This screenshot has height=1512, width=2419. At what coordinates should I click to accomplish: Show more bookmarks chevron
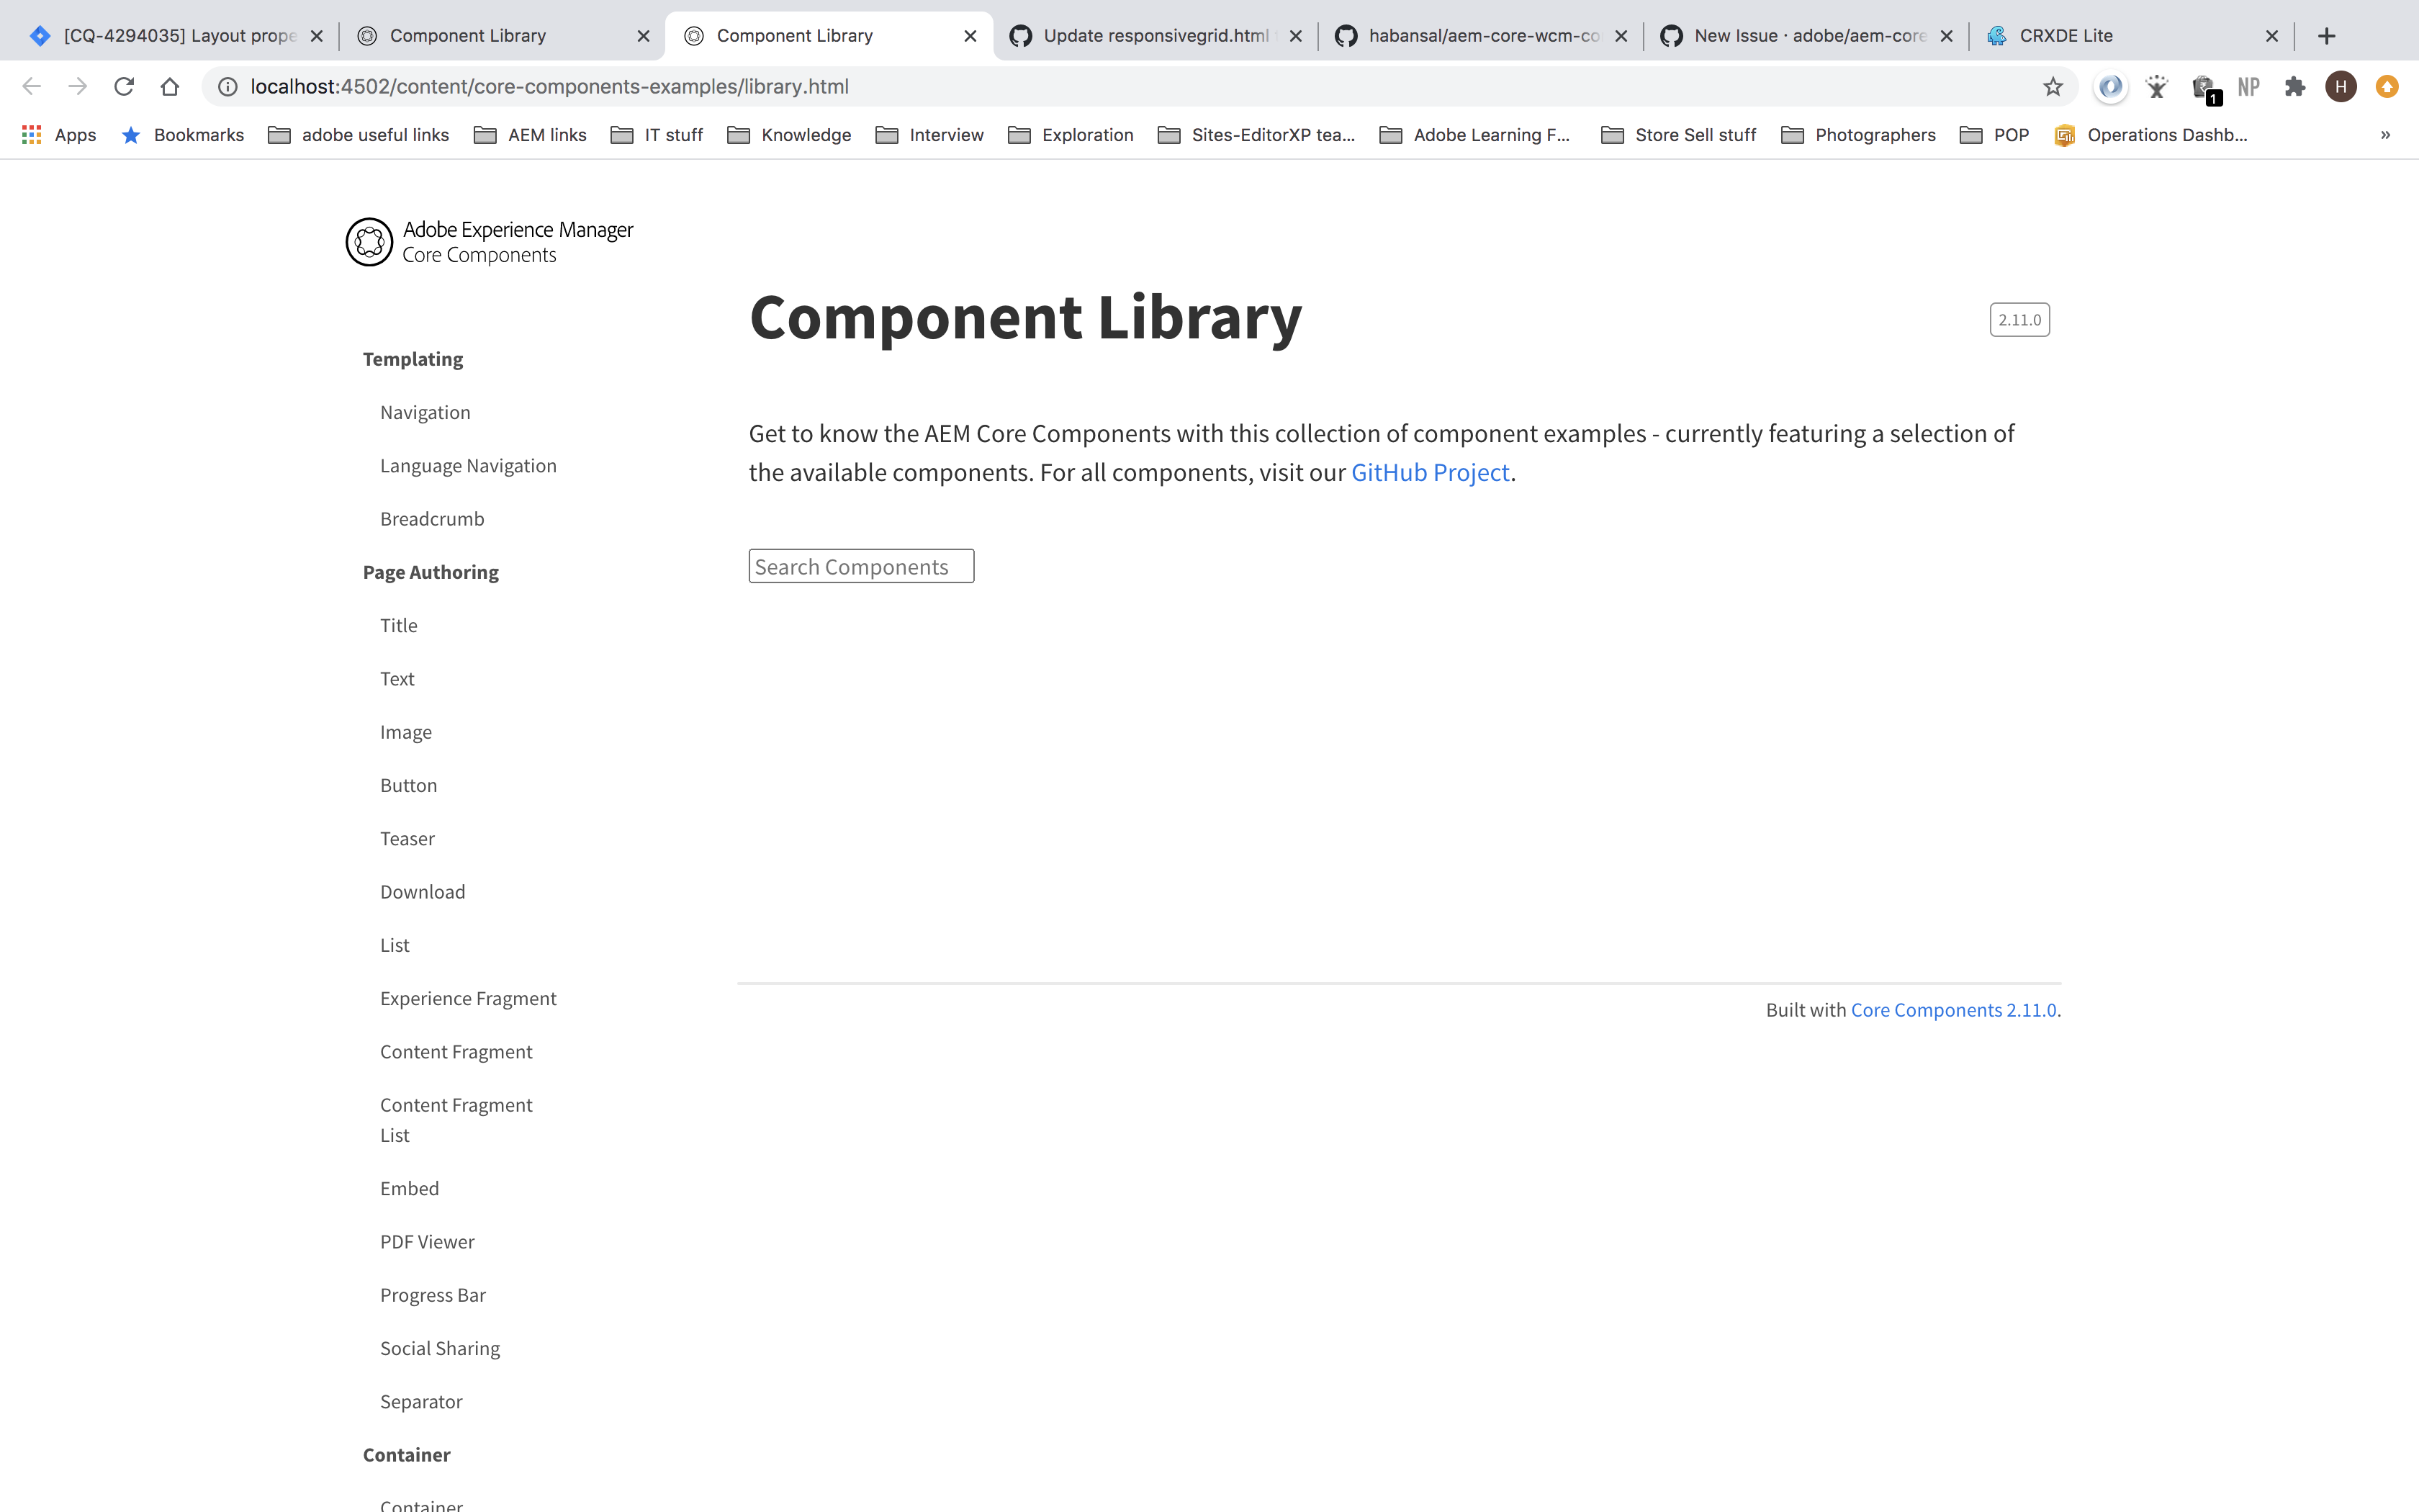pos(2385,135)
